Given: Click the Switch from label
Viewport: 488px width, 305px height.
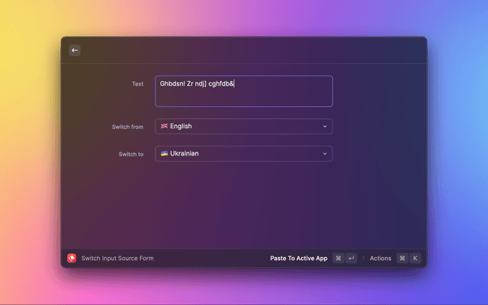Looking at the screenshot, I should (x=127, y=127).
